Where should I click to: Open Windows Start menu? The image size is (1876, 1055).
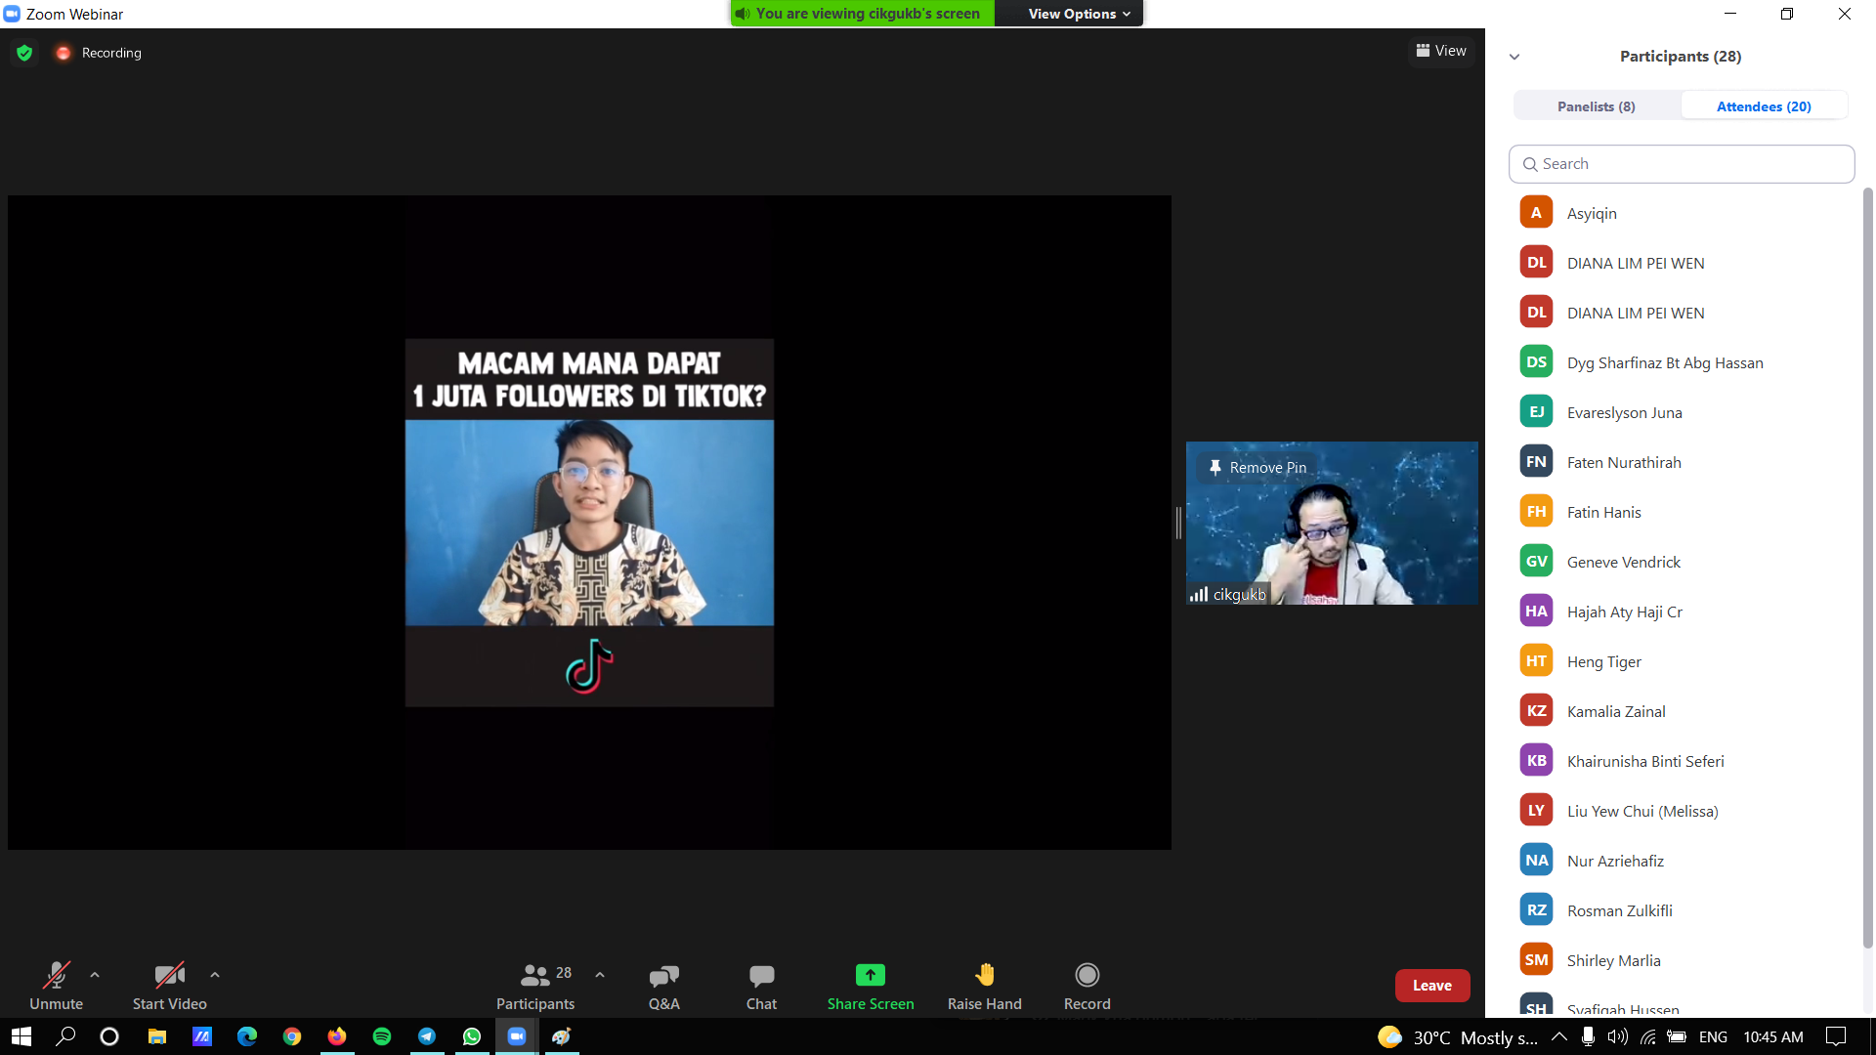click(21, 1036)
